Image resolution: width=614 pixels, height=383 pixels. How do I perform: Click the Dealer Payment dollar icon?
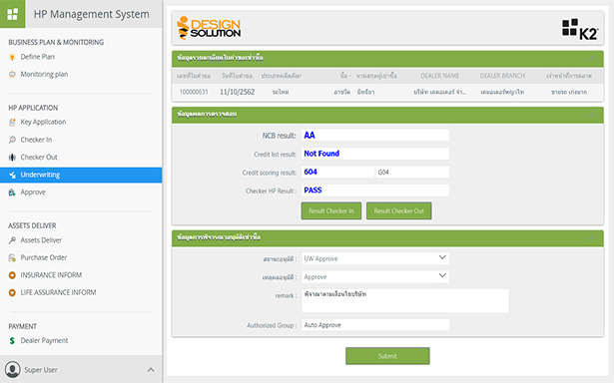coord(12,341)
